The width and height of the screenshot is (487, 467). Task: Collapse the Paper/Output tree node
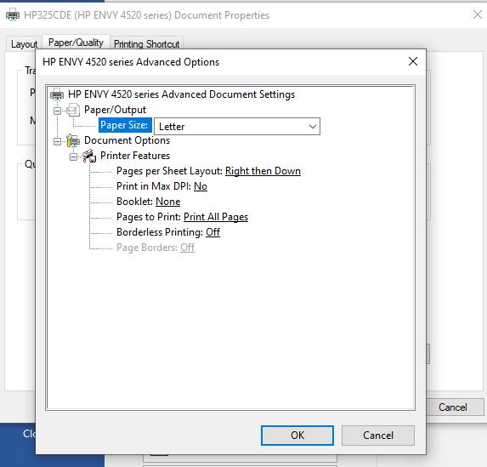point(57,111)
